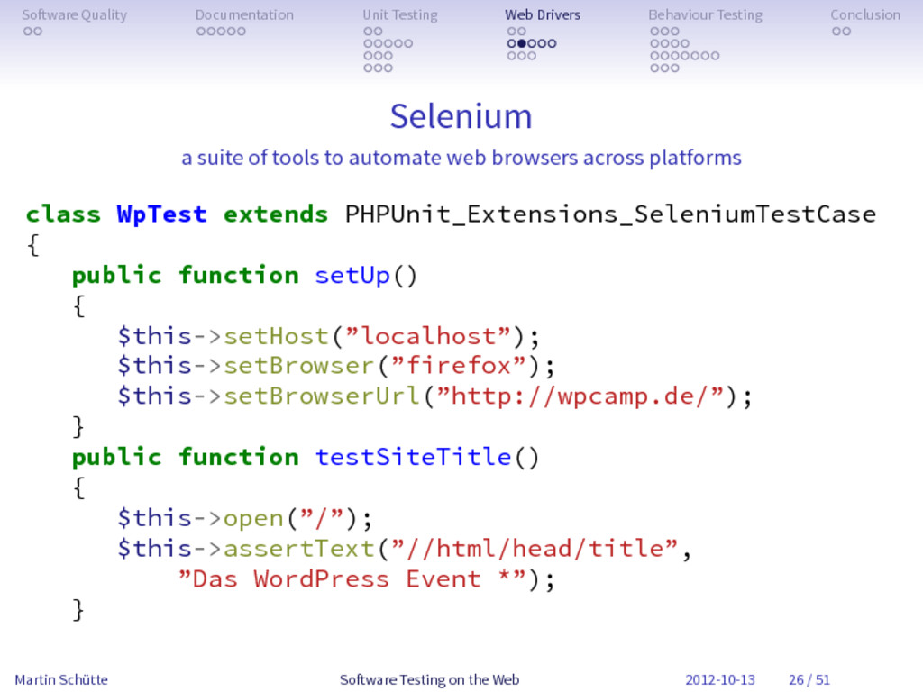Viewport: 923px width, 692px height.
Task: Click the footer title 'Software Testing on the Web'
Action: pyautogui.click(x=429, y=679)
